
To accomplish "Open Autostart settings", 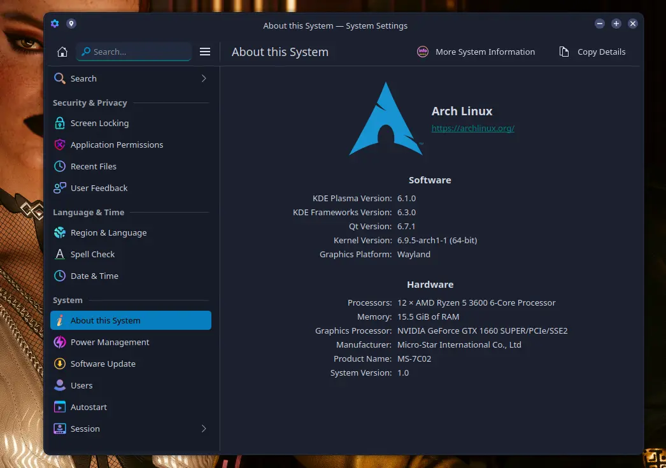I will pos(131,408).
